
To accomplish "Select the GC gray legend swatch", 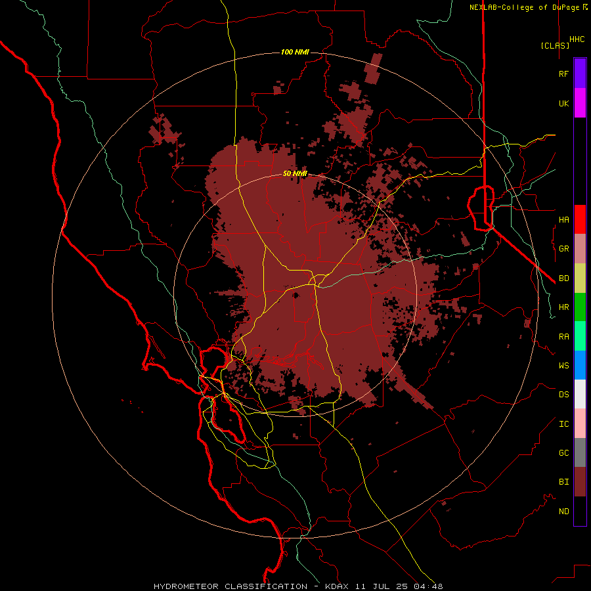I will [x=580, y=452].
